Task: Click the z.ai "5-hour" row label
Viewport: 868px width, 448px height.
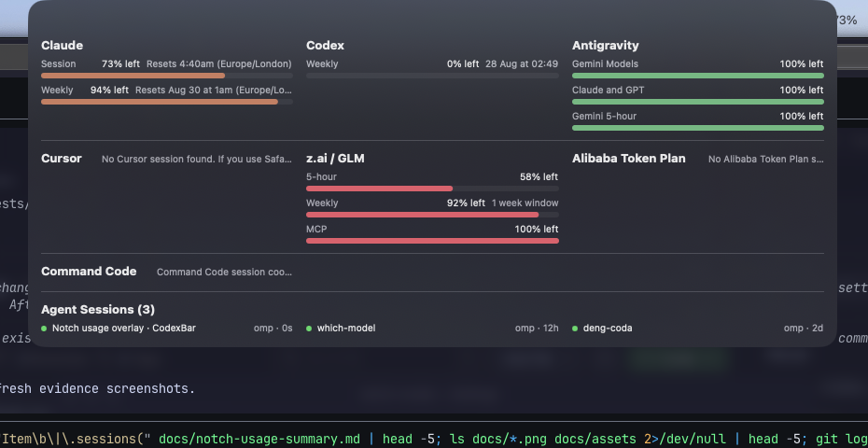Action: [321, 176]
